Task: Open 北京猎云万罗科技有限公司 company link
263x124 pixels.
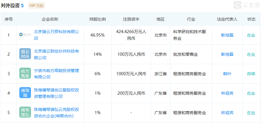Action: [56, 35]
